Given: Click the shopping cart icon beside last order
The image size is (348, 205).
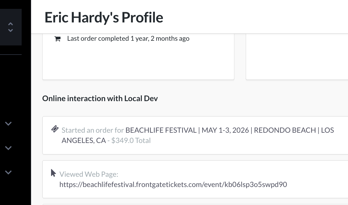Looking at the screenshot, I should [57, 39].
